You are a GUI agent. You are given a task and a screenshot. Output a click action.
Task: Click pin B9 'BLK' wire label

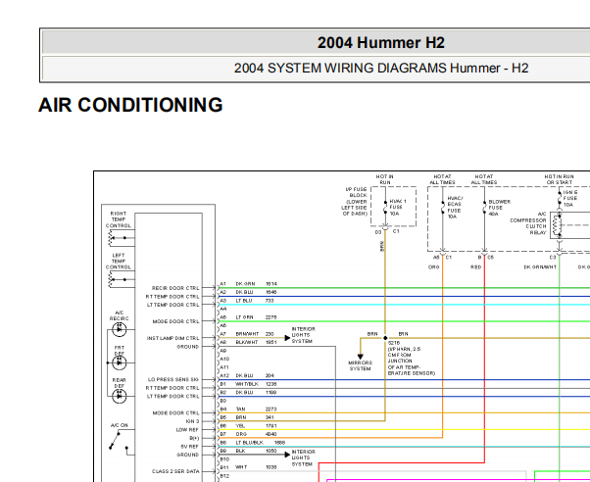pyautogui.click(x=240, y=451)
